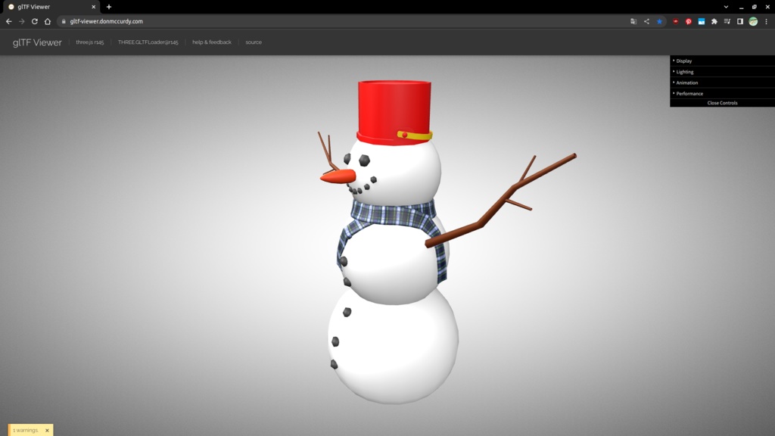Viewport: 775px width, 436px height.
Task: Open the Extensions puzzle menu
Action: (714, 21)
